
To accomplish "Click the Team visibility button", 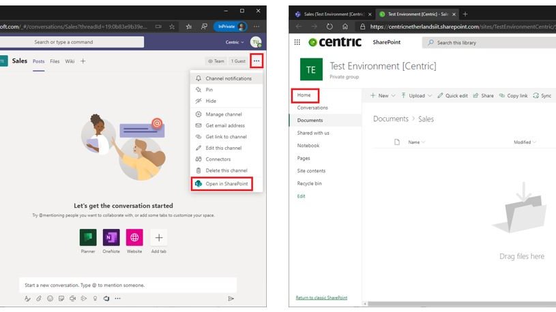I will tap(216, 61).
